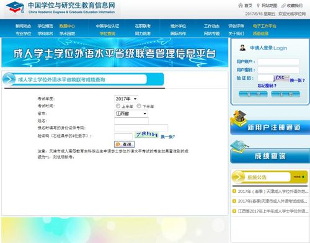Focus the 用户账户 input field
The image size is (310, 243).
[x=278, y=61]
